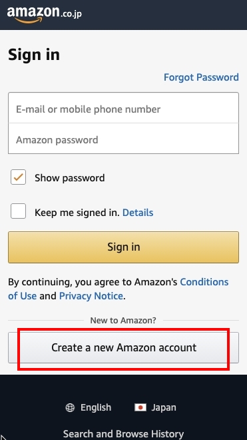Open the Forgot Password link
Screen dimensions: 247x440
(201, 77)
